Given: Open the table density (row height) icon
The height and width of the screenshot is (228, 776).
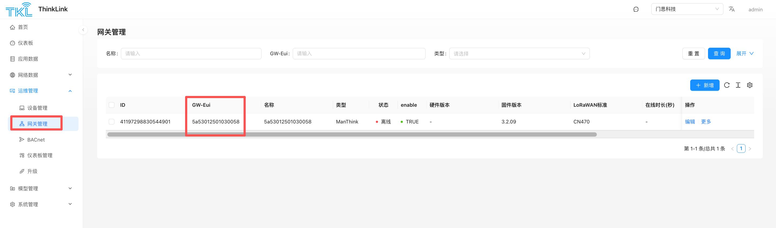Looking at the screenshot, I should tap(738, 85).
